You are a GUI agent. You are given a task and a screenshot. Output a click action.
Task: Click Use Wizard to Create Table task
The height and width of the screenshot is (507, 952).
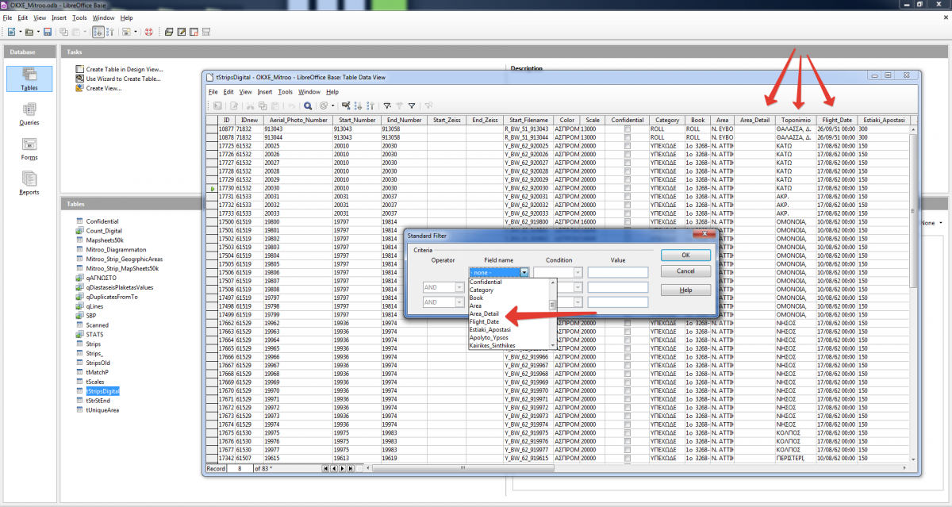point(124,79)
